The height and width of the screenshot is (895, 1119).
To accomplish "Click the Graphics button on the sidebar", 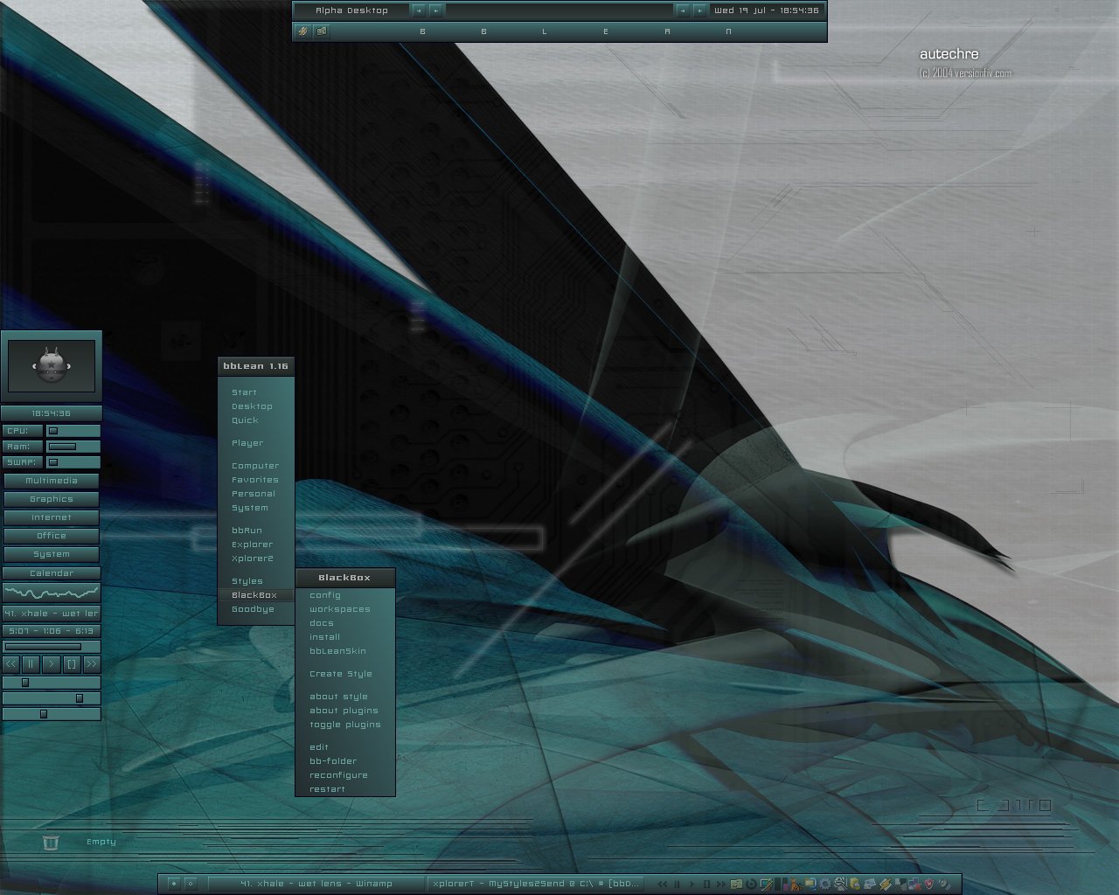I will (x=52, y=499).
